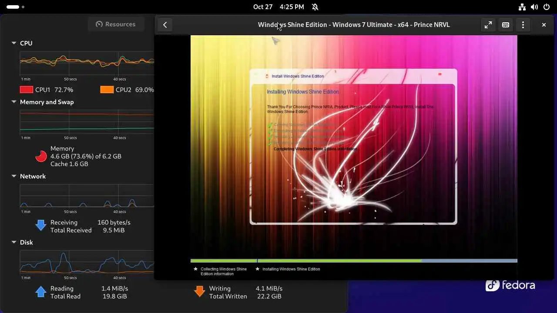The image size is (557, 313).
Task: Click the Memory pie chart color icon
Action: point(41,156)
